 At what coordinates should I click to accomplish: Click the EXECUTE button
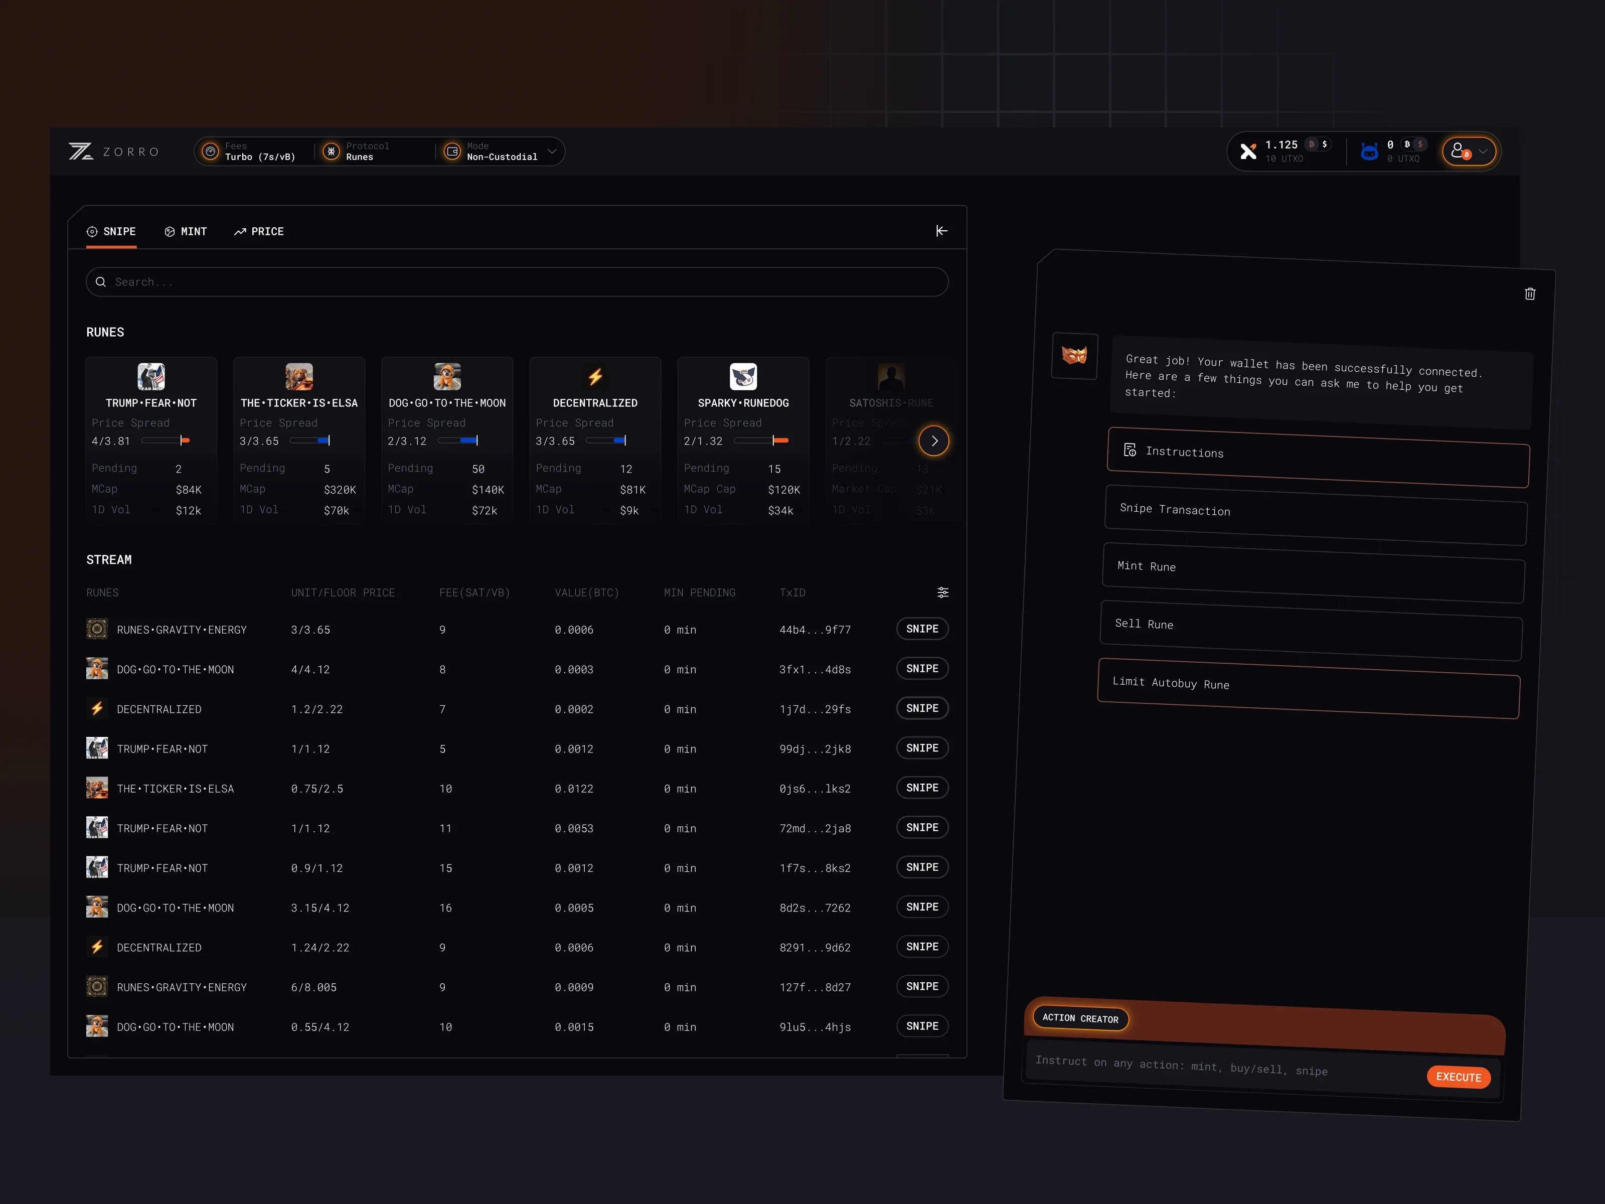tap(1459, 1077)
